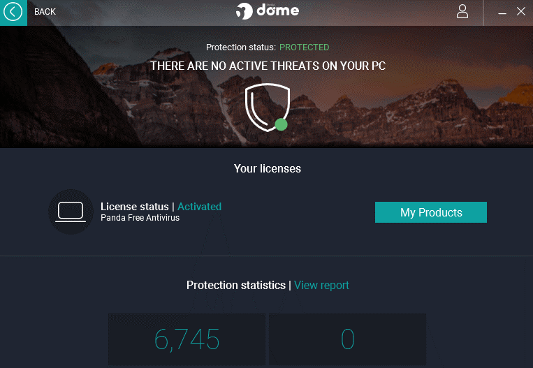Click the green status dot on shield
The width and height of the screenshot is (533, 368).
point(281,124)
